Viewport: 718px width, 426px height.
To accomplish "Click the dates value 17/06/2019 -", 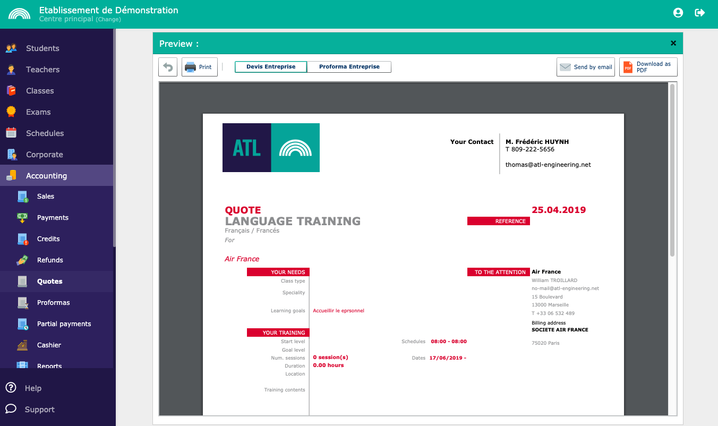I will click(x=448, y=358).
